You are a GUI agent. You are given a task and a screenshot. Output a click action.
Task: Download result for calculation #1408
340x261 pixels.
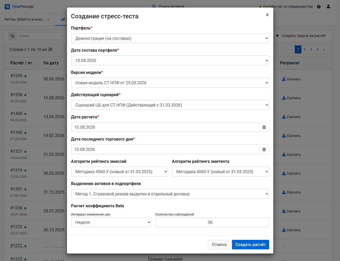tap(291, 117)
